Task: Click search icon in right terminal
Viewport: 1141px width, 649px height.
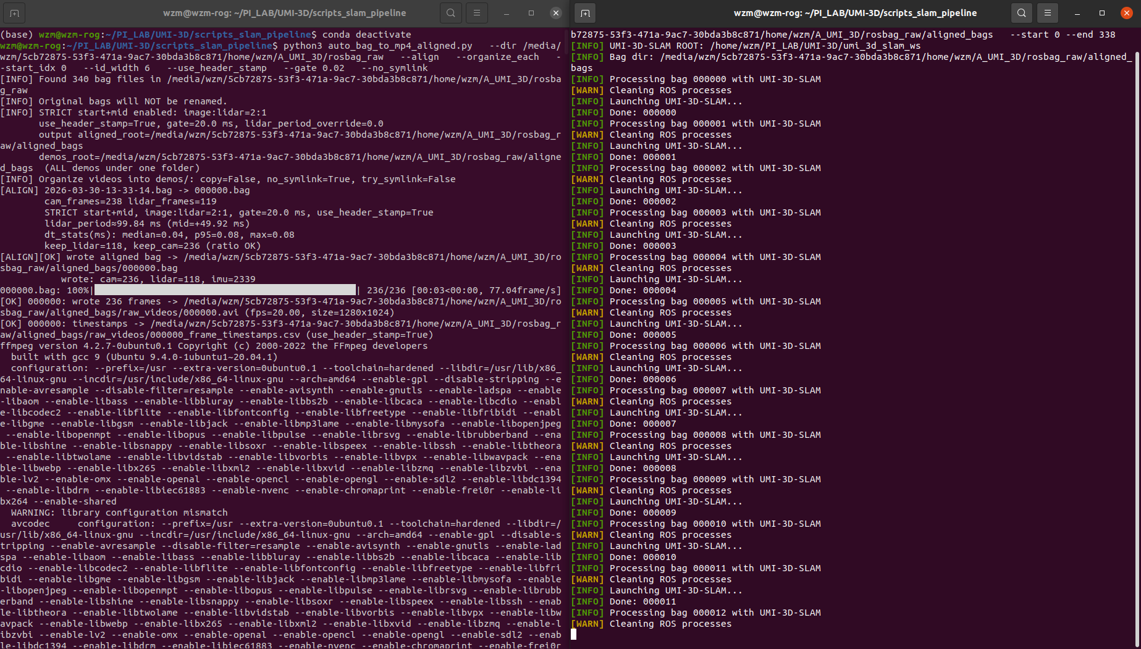Action: [1022, 13]
